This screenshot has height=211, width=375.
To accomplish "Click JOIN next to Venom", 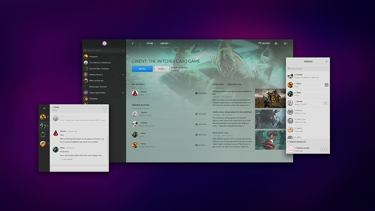I will pyautogui.click(x=325, y=103).
